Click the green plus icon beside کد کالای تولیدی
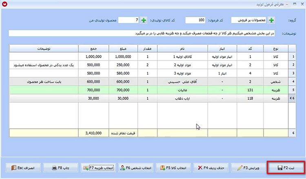Image resolution: width=306 pixels, height=179 pixels. [x=144, y=20]
